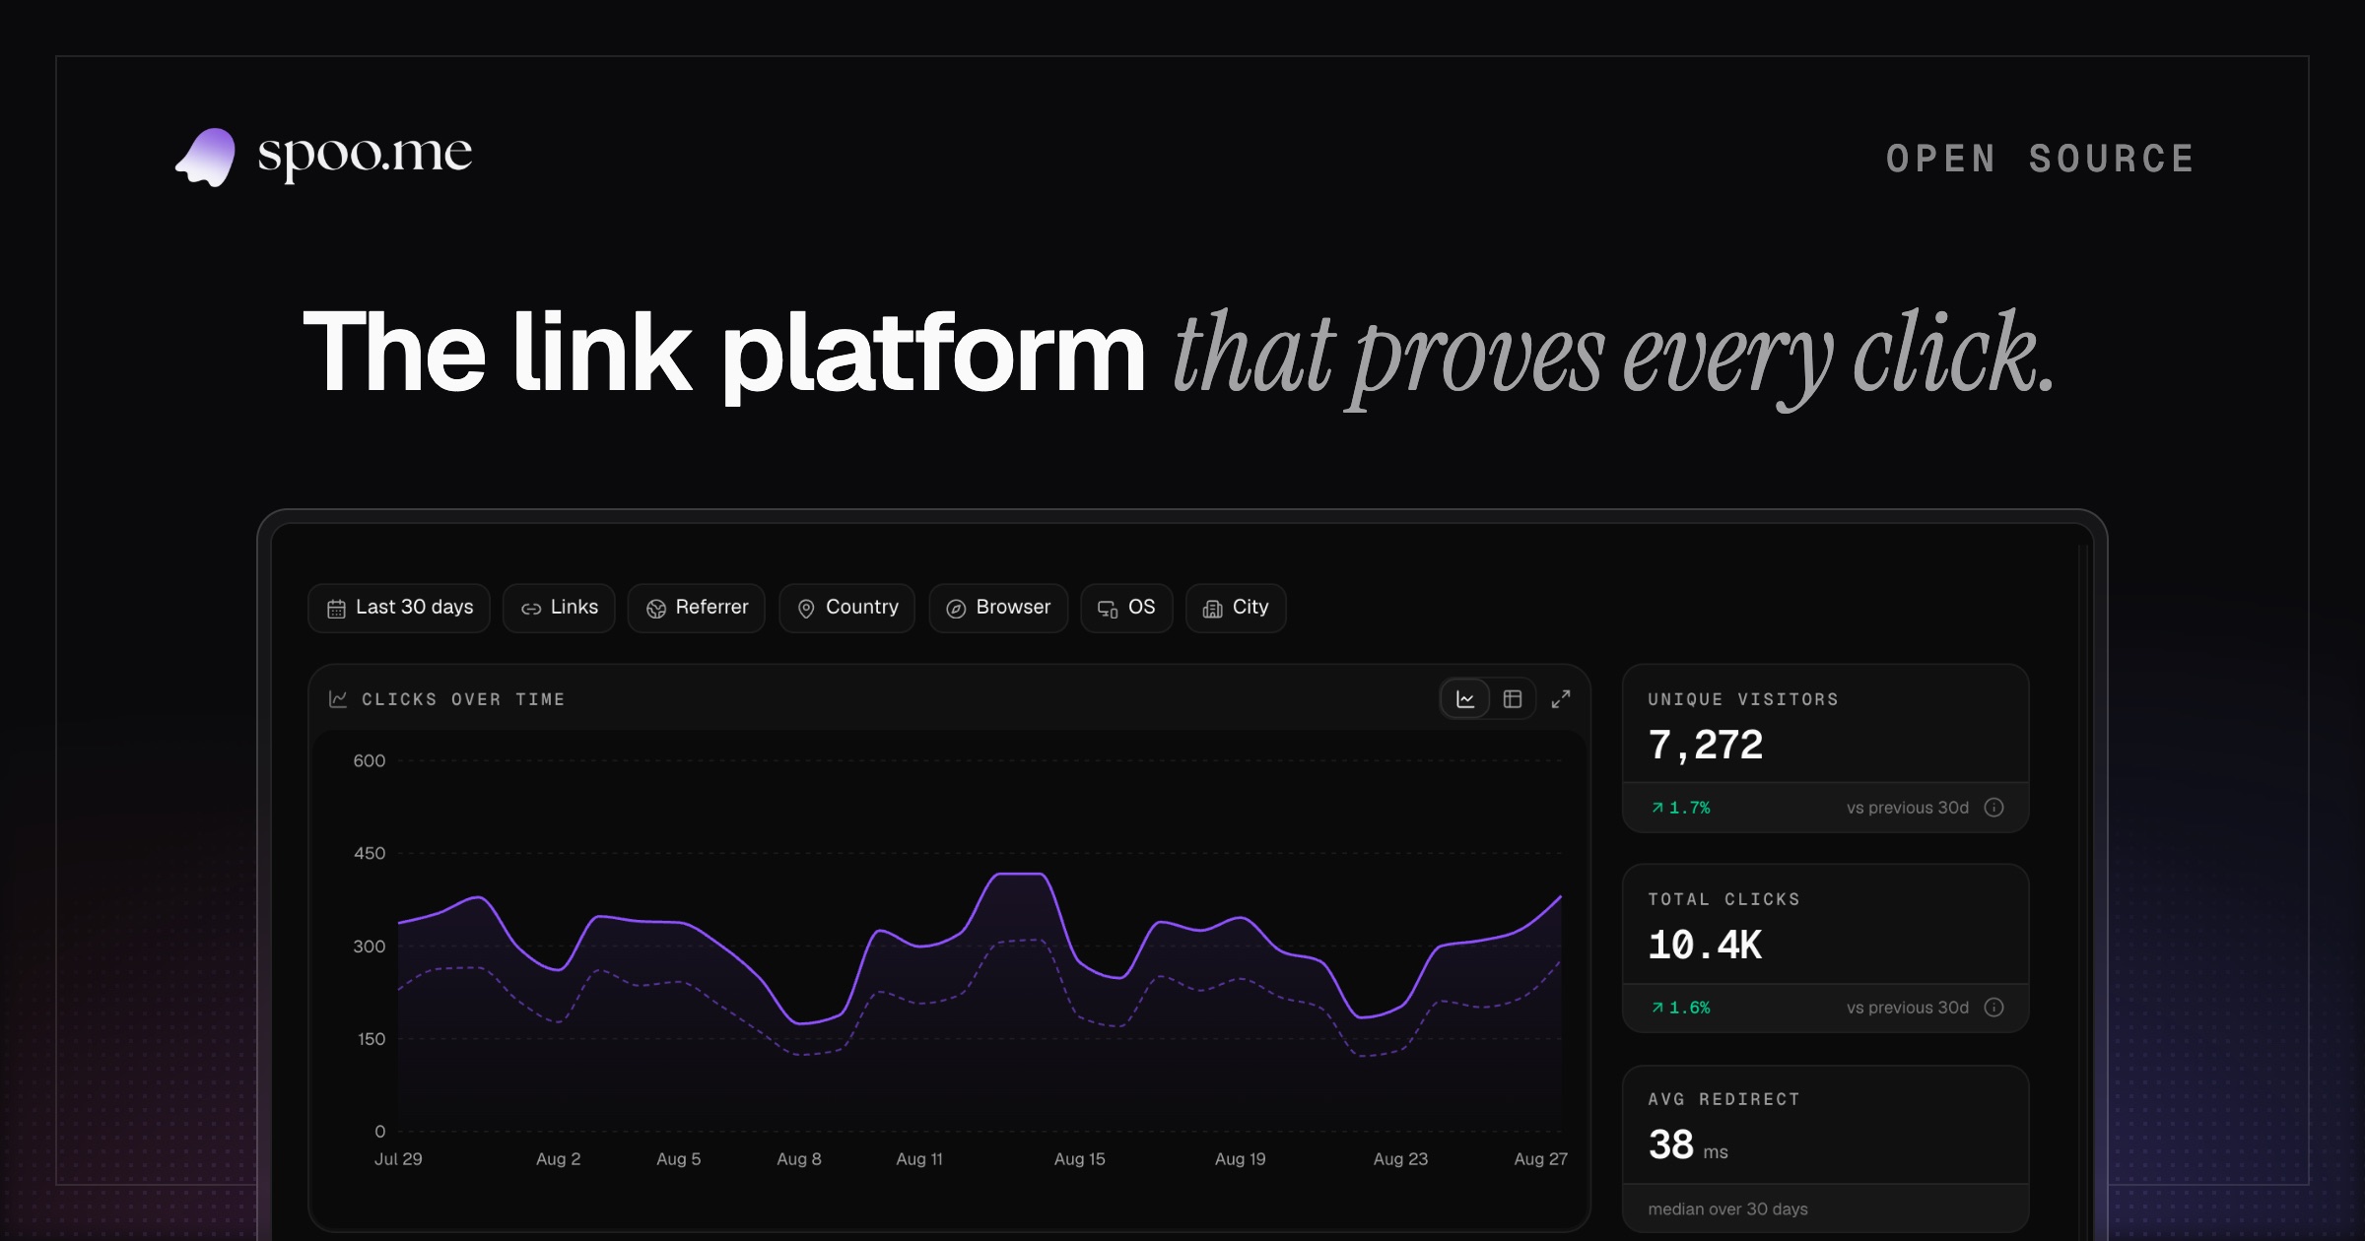This screenshot has width=2365, height=1241.
Task: Select the OS filter chip
Action: pyautogui.click(x=1126, y=608)
